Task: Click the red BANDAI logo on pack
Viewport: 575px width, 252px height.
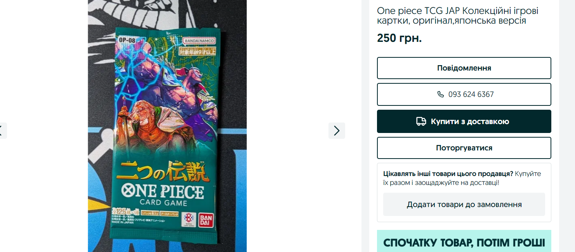Action: (206, 220)
